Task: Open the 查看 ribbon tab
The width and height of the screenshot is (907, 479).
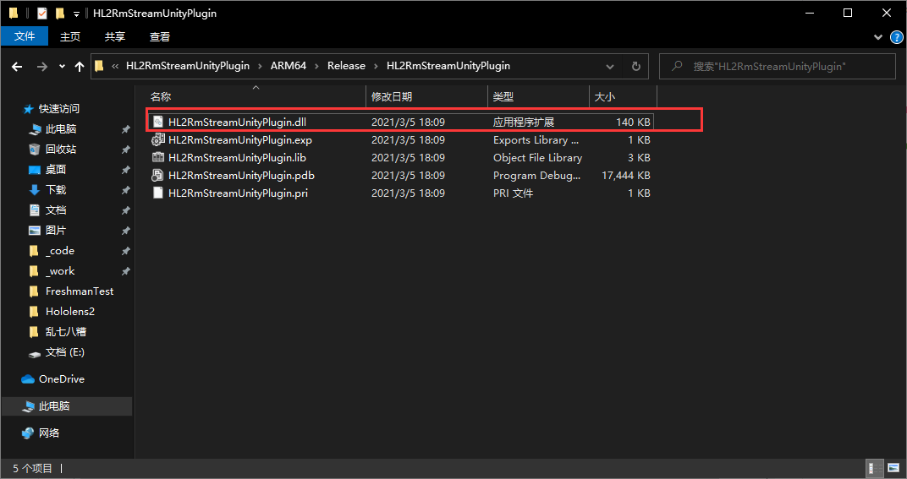Action: pos(160,36)
